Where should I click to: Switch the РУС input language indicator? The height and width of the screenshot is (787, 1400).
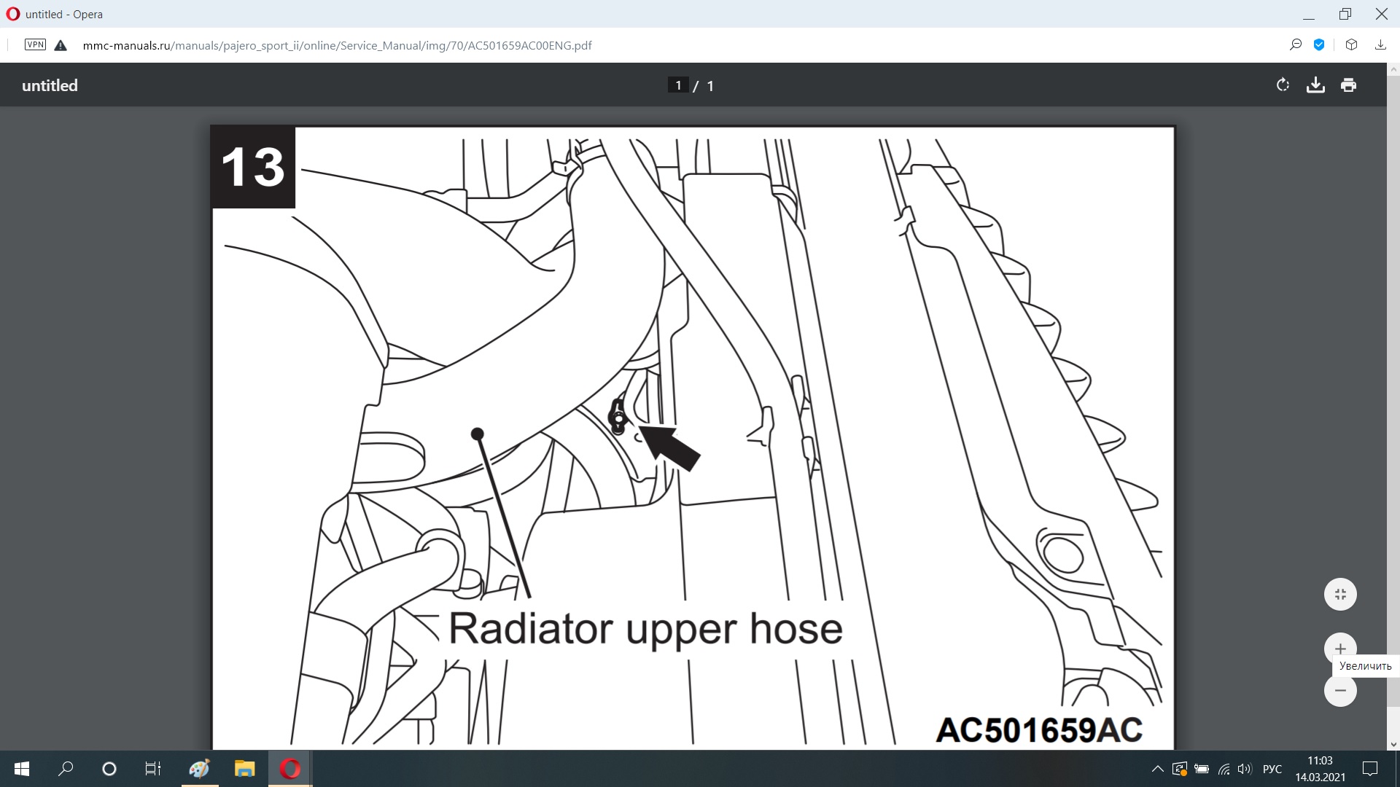coord(1272,769)
